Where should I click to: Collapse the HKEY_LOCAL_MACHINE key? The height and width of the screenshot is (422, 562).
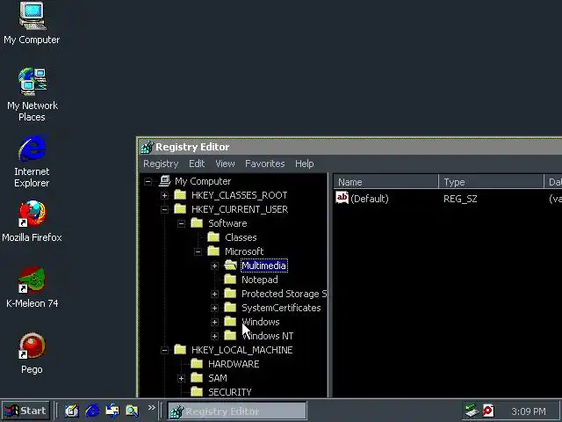tap(164, 350)
